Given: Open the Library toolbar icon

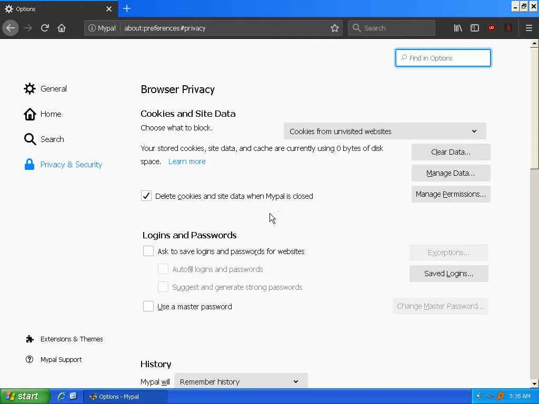Looking at the screenshot, I should (458, 28).
